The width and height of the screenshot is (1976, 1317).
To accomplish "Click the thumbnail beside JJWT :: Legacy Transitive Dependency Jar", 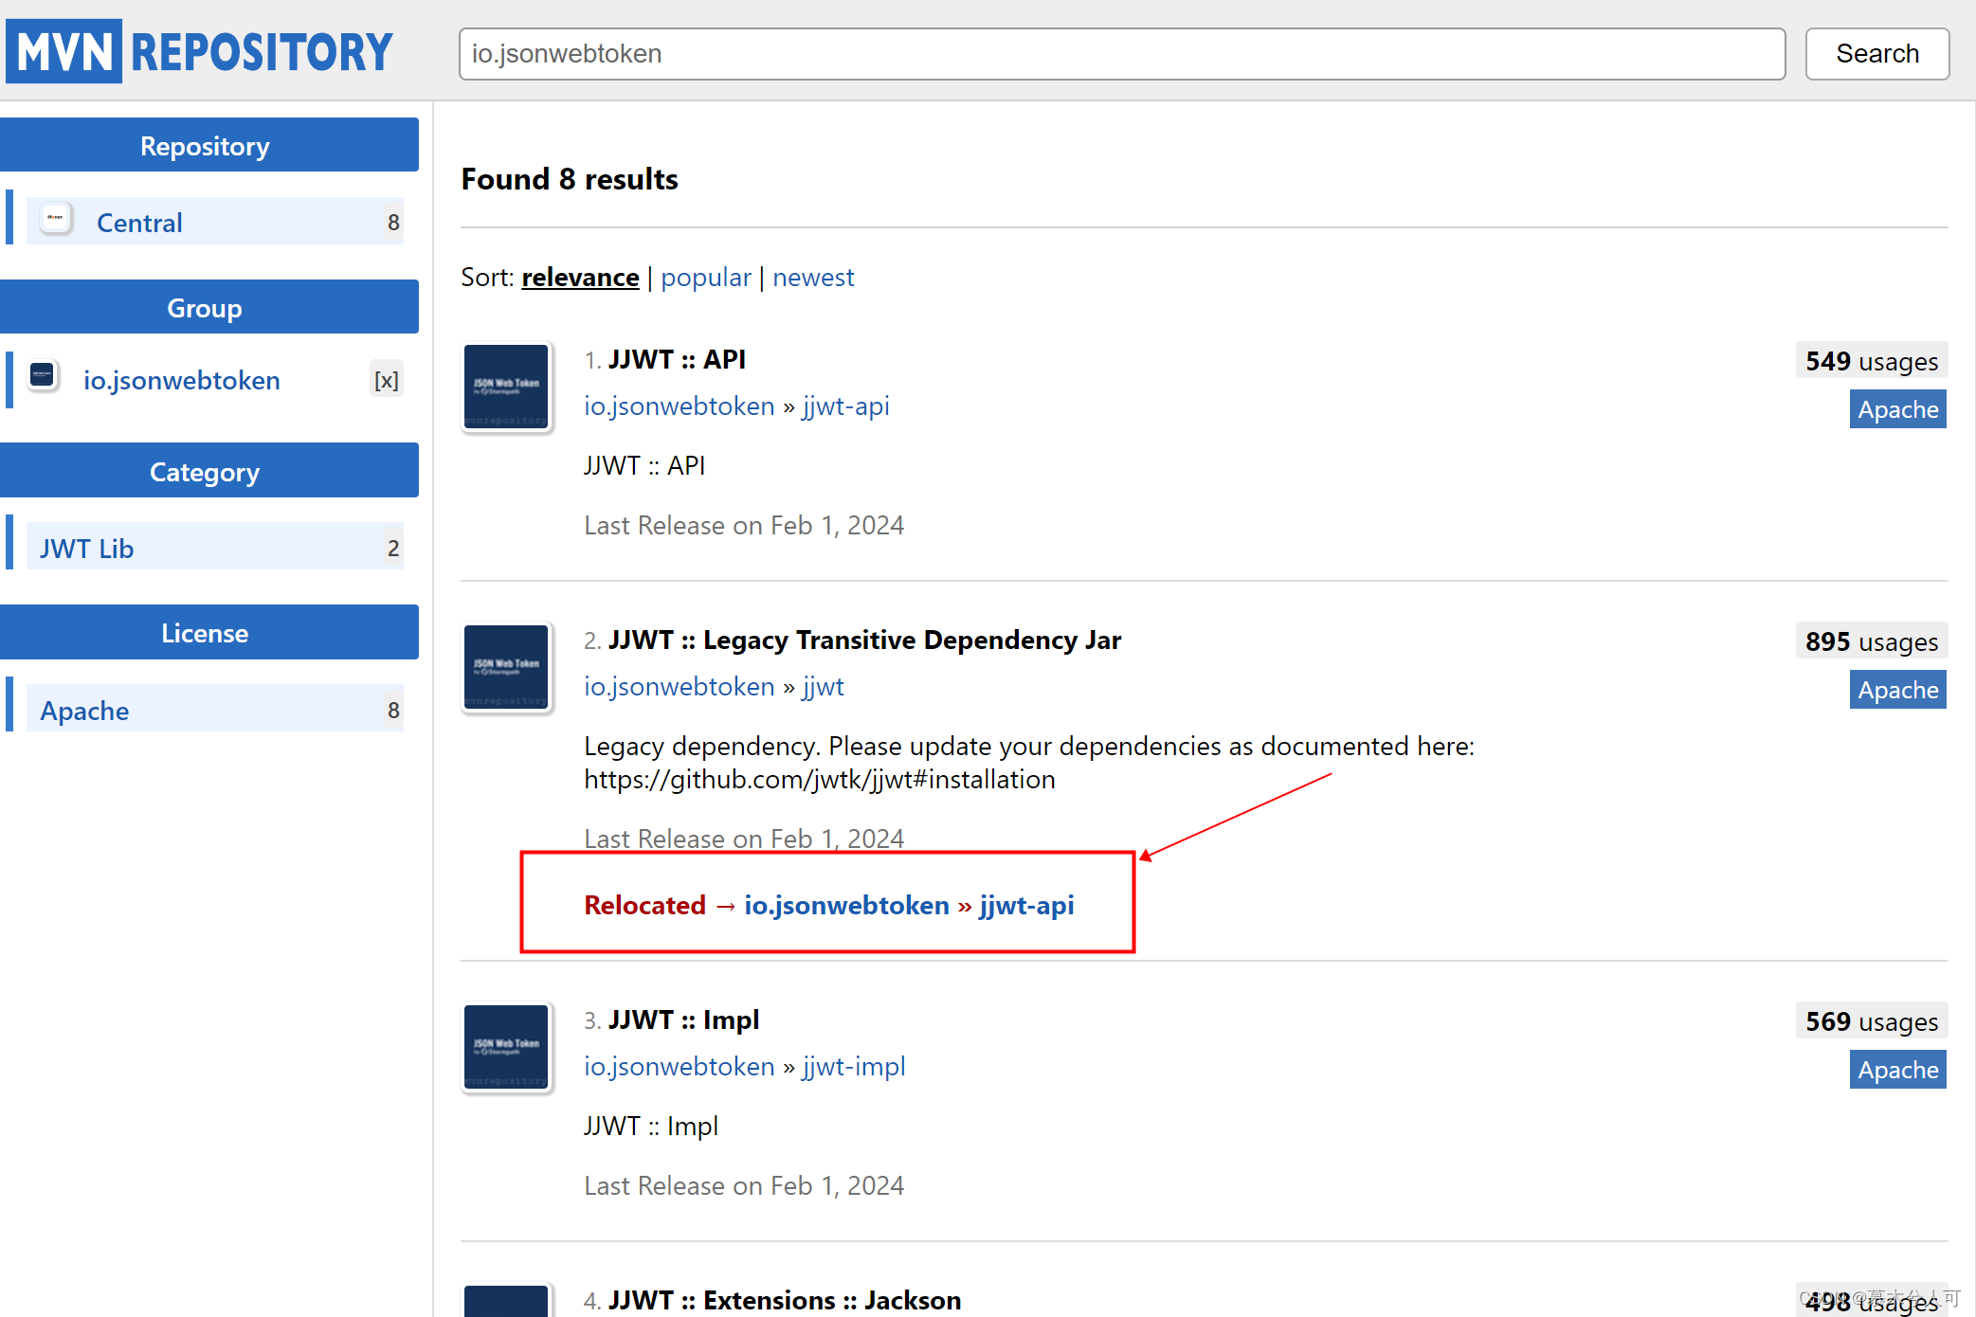I will (506, 667).
